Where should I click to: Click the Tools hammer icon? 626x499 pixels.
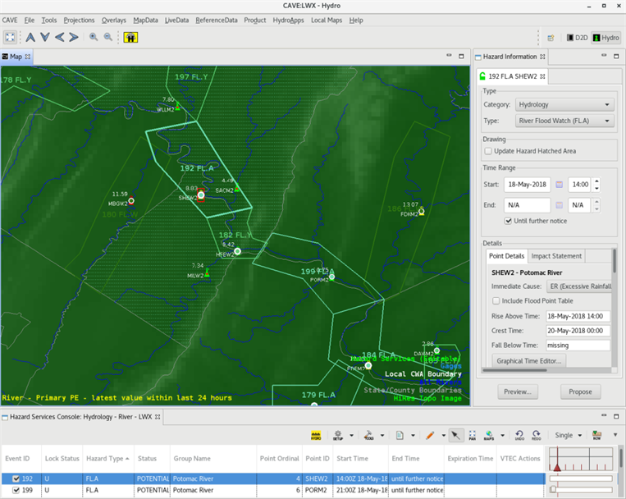coord(368,436)
